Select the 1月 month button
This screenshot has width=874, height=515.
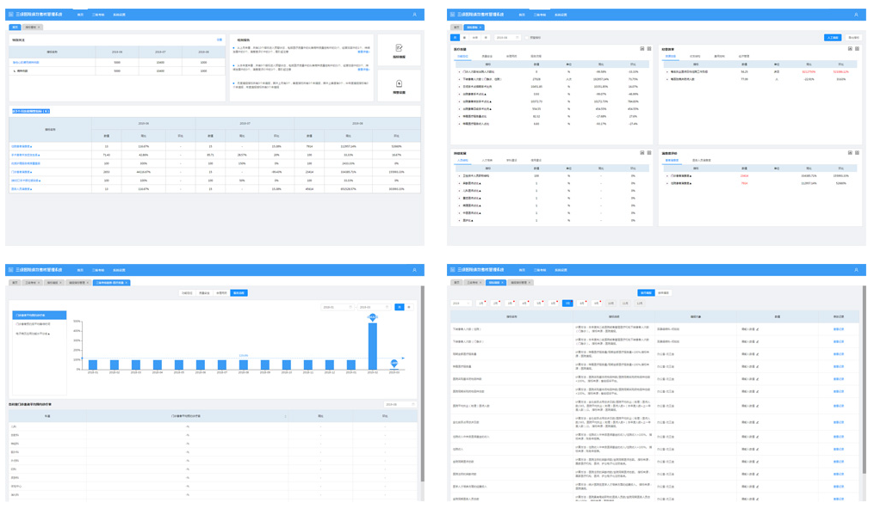point(481,303)
